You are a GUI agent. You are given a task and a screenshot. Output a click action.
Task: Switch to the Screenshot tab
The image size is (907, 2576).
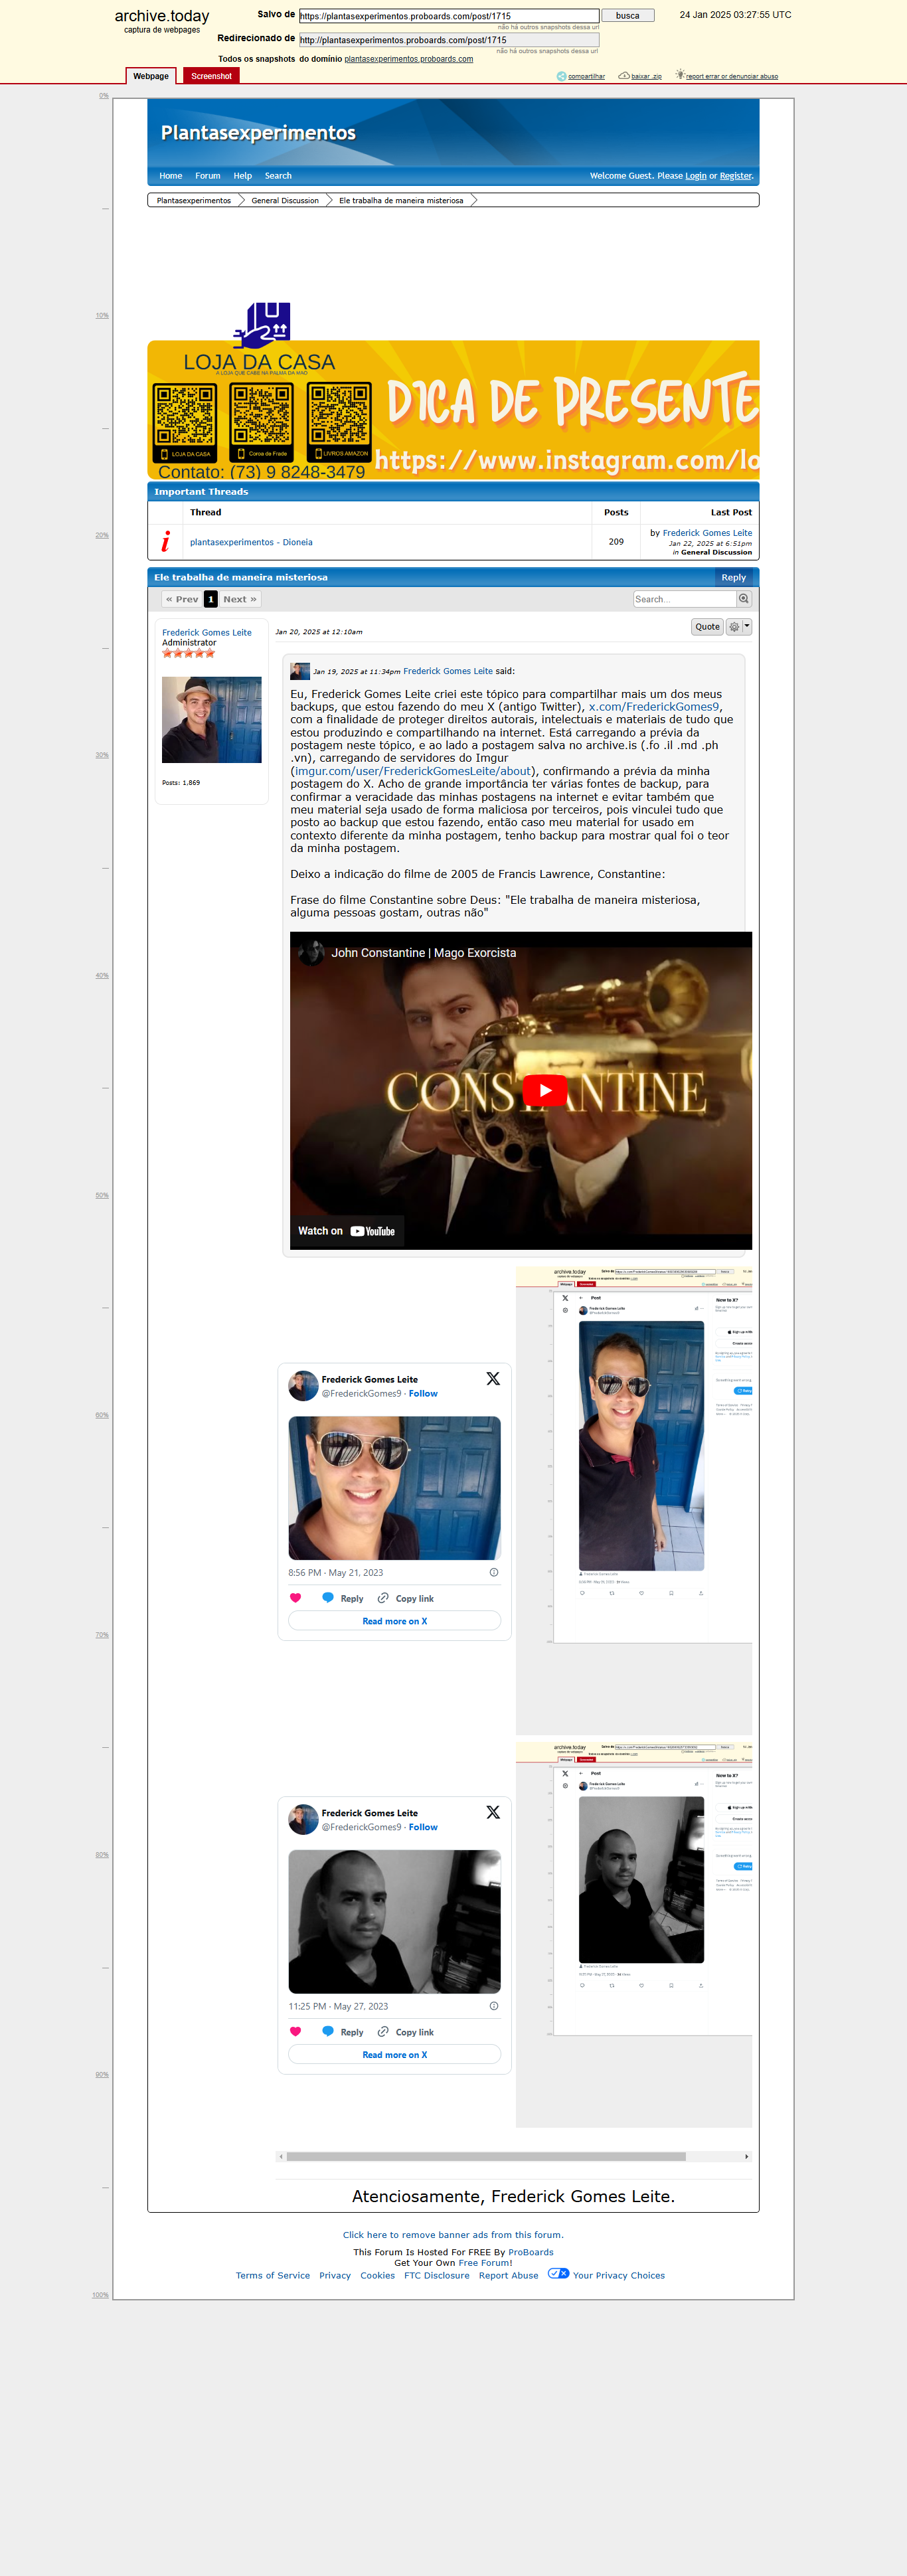(211, 76)
